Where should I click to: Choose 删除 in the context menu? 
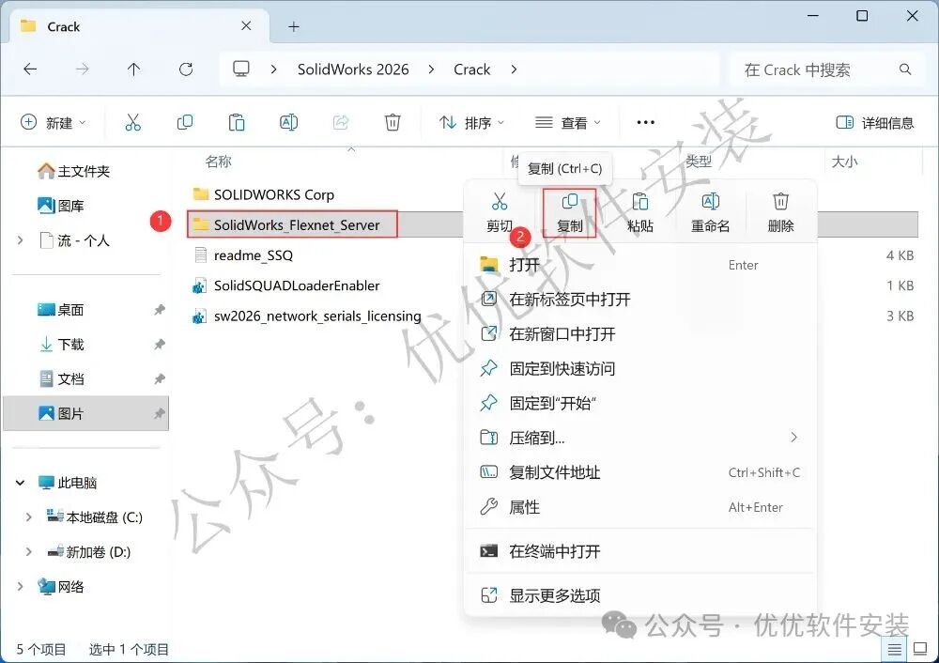781,212
